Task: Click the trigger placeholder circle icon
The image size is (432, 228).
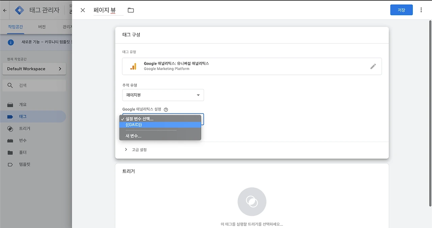Action: click(252, 202)
